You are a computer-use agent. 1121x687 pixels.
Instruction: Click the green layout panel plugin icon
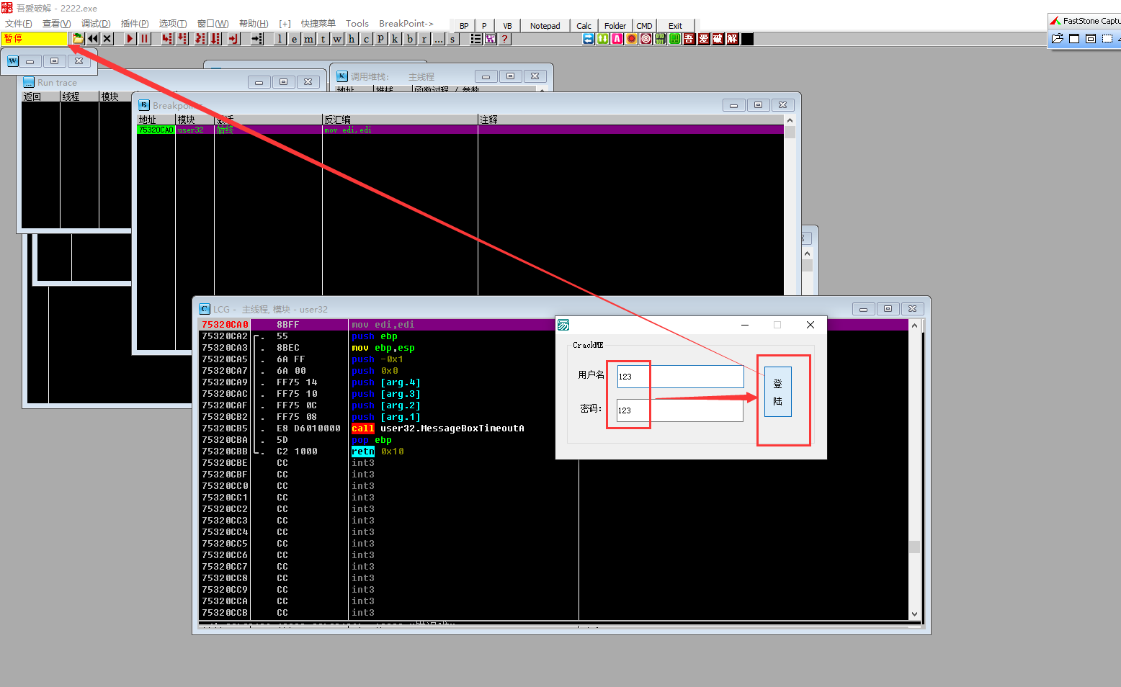click(x=675, y=39)
